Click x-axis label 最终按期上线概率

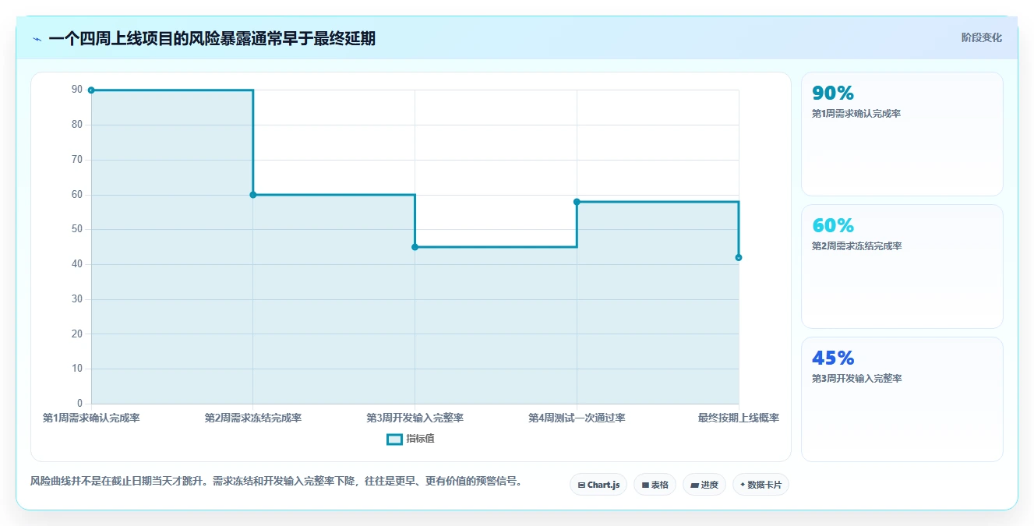point(739,418)
